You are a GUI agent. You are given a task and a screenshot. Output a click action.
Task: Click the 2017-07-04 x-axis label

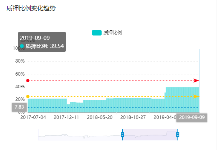[33, 117]
